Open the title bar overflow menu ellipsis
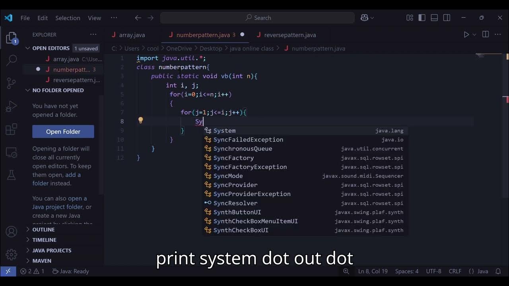 (x=114, y=18)
